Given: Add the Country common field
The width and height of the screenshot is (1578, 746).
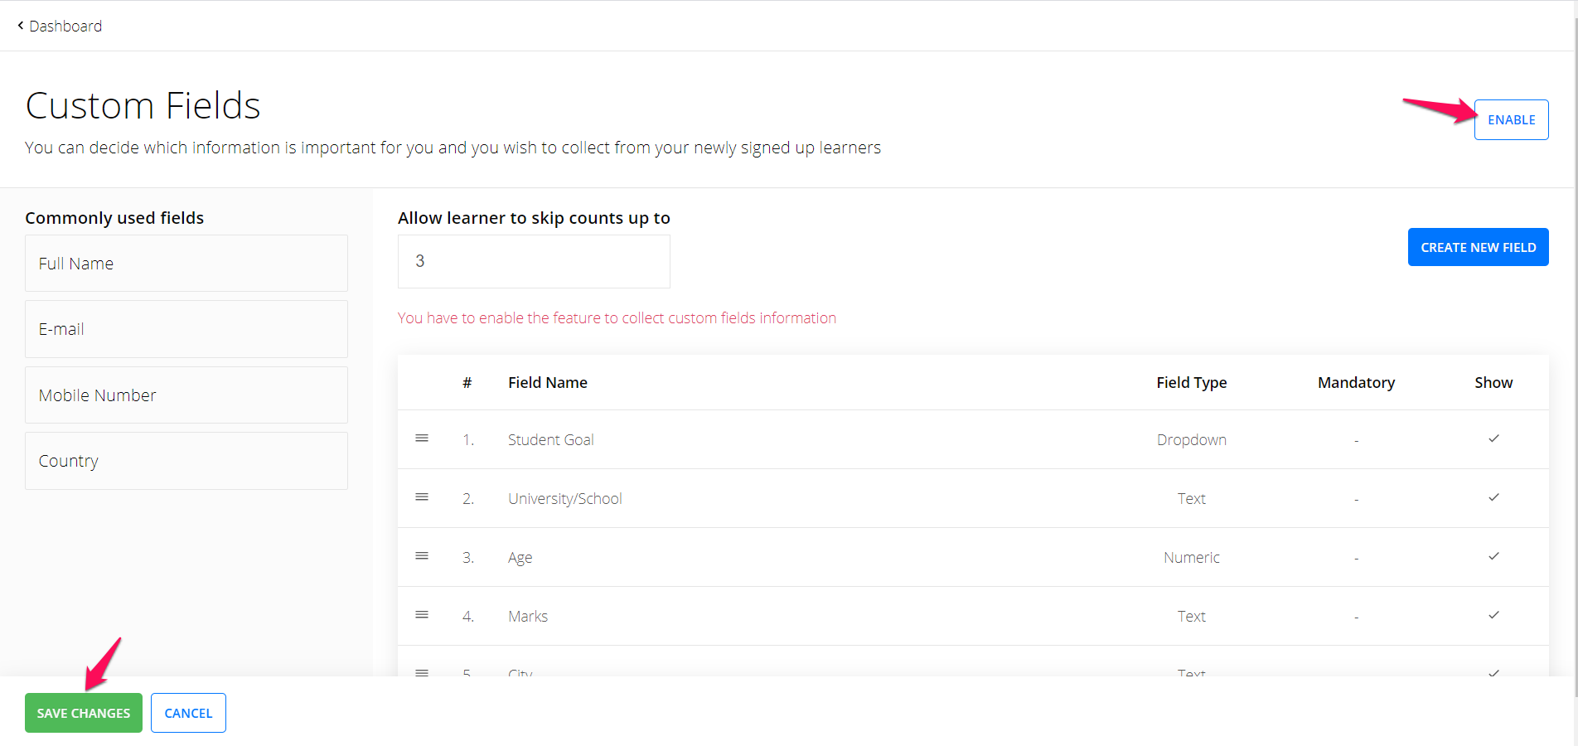Looking at the screenshot, I should 186,461.
